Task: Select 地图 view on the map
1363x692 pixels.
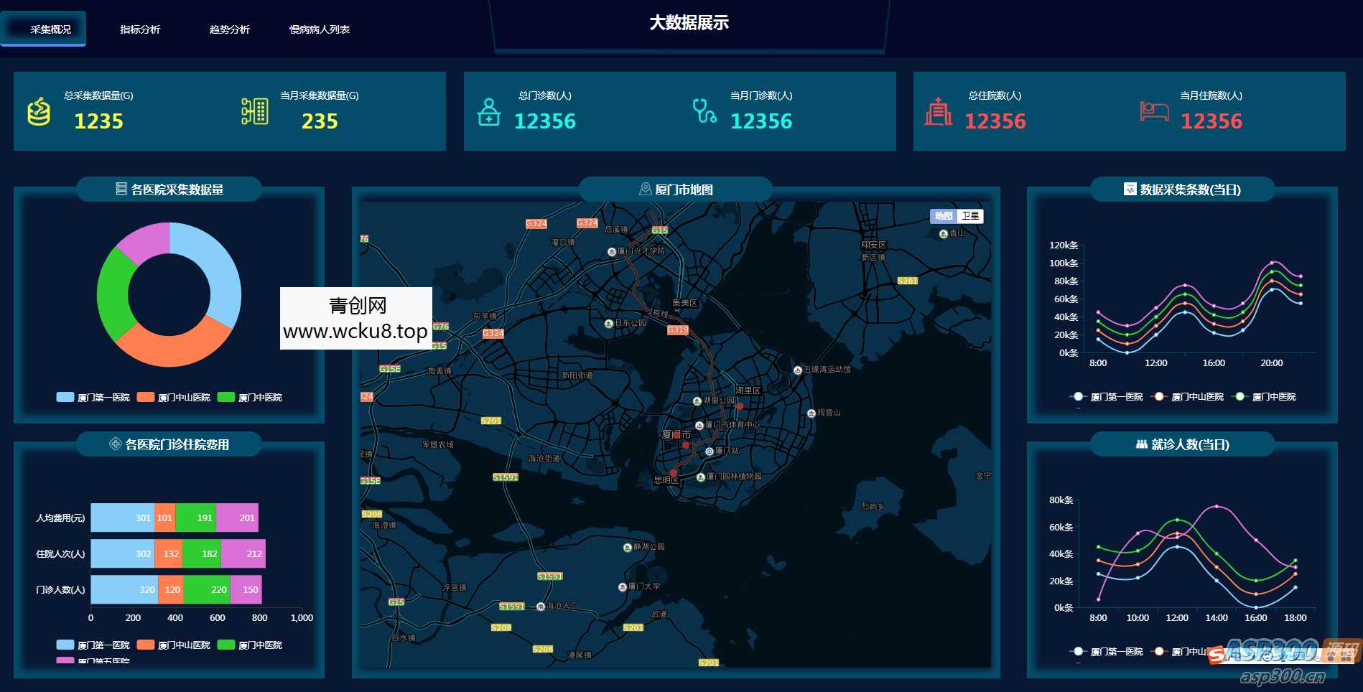Action: 944,216
